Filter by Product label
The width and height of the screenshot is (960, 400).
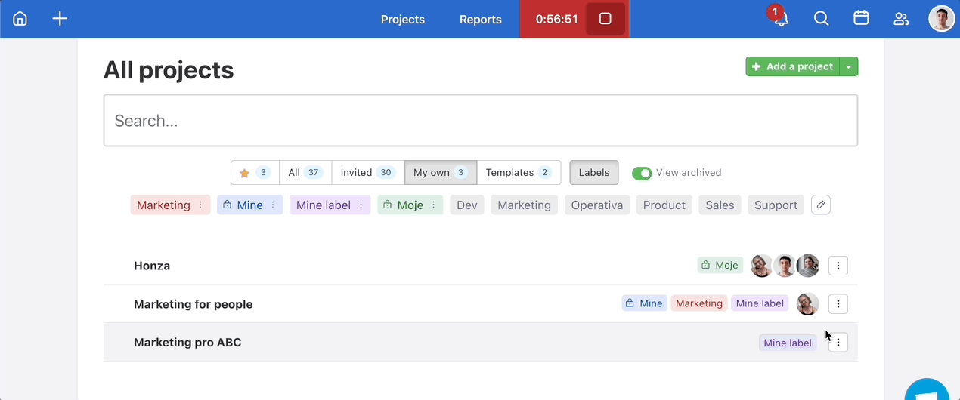(x=664, y=205)
